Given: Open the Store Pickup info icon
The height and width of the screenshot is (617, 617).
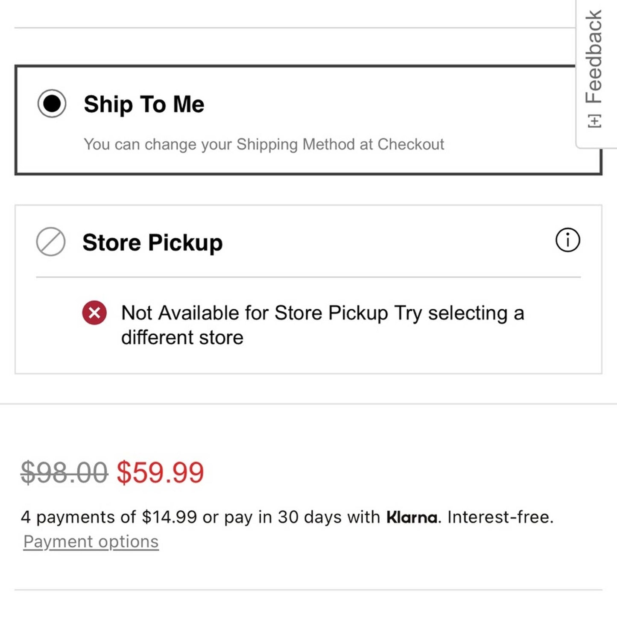Looking at the screenshot, I should coord(567,240).
